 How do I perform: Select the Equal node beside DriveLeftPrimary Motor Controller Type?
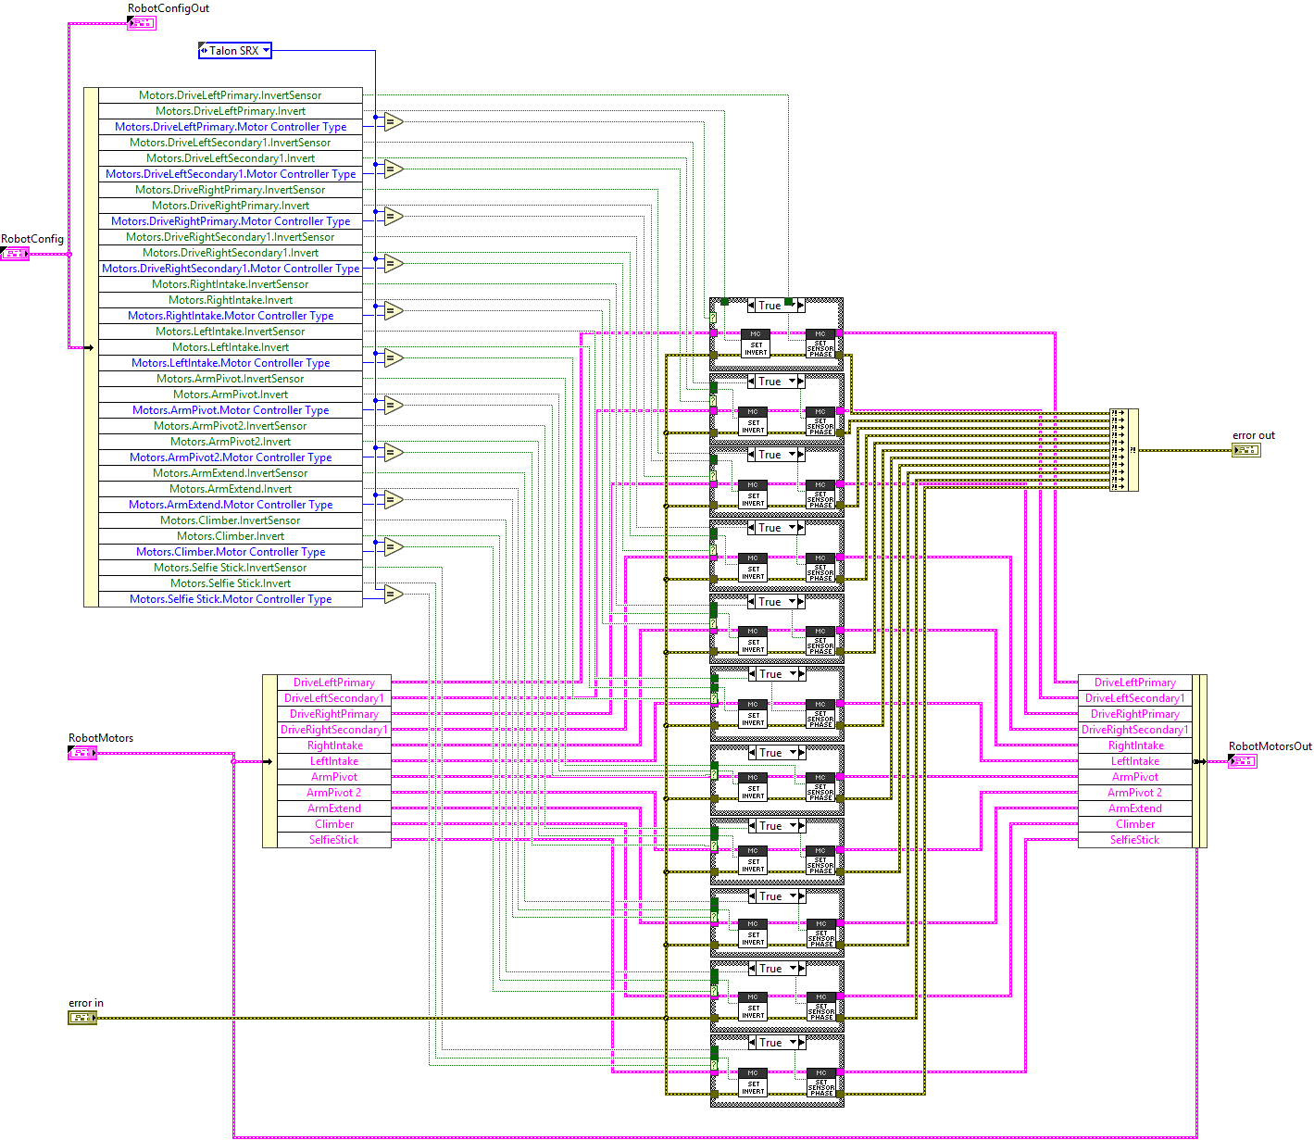click(394, 121)
